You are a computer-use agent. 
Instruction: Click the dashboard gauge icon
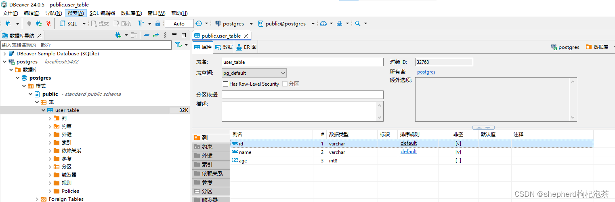pos(323,24)
